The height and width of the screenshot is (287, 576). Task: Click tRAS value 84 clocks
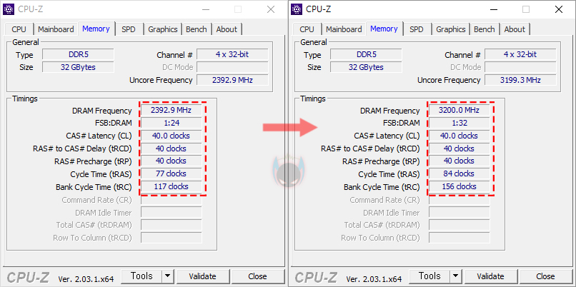tap(460, 173)
